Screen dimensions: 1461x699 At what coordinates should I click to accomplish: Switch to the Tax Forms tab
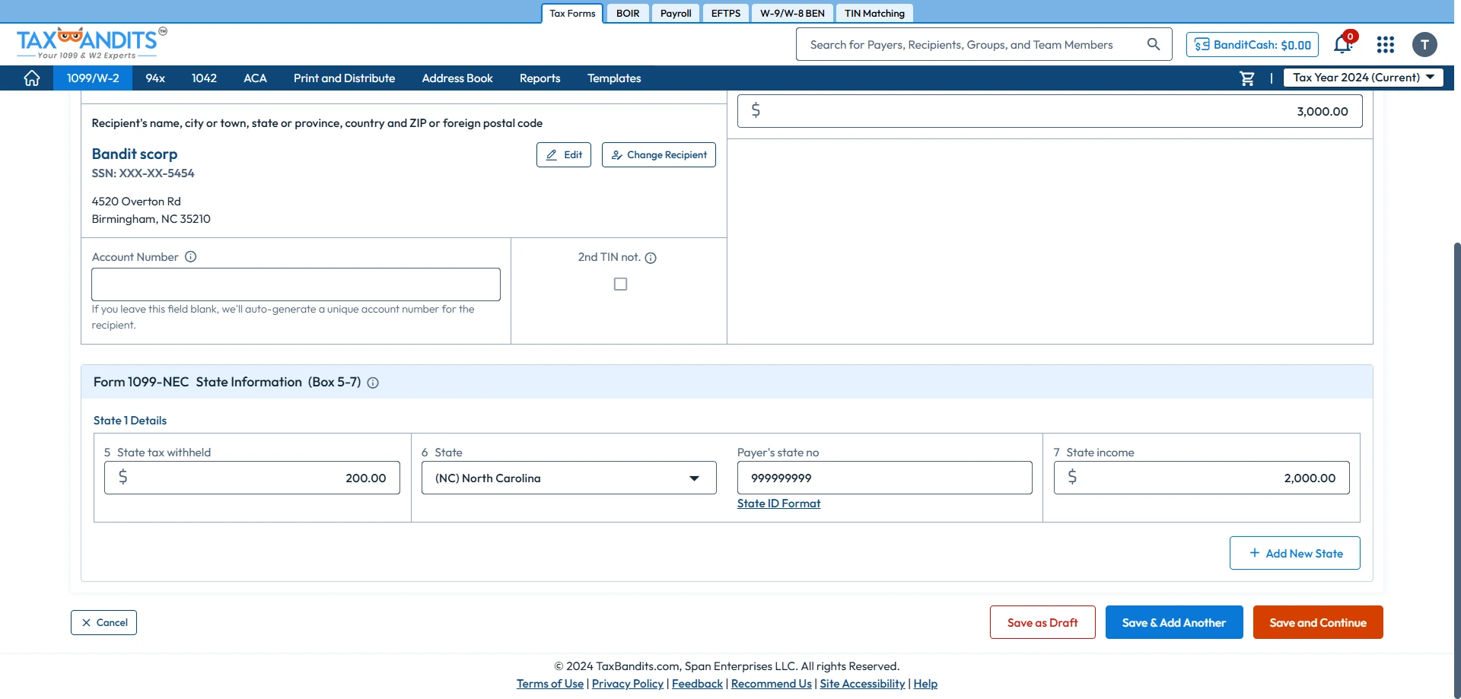[x=572, y=13]
